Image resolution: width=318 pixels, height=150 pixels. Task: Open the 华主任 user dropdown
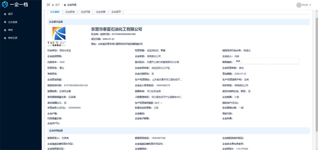(x=307, y=5)
